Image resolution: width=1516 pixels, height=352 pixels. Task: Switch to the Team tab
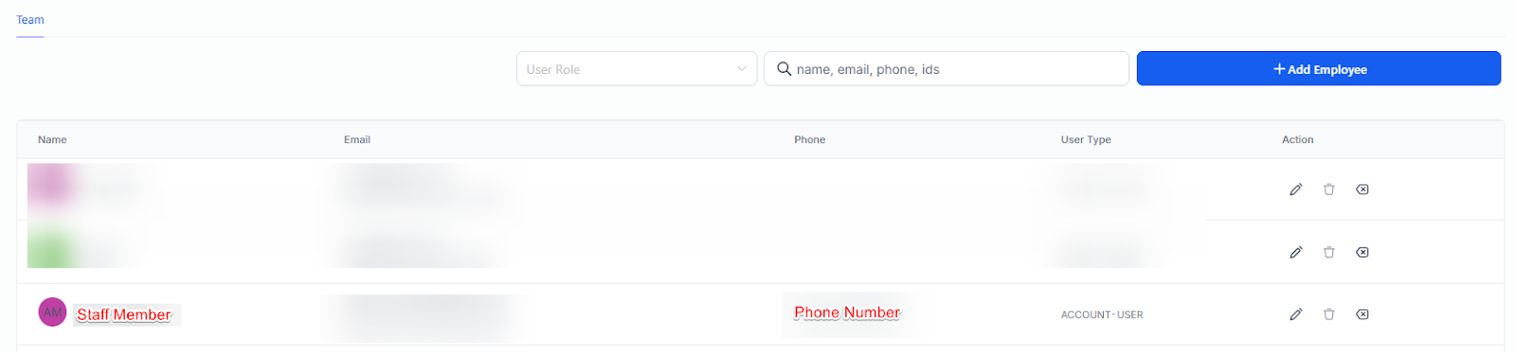pos(30,20)
